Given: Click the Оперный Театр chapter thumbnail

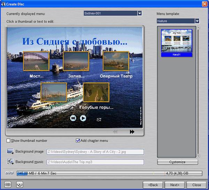Looking at the screenshot, I should 116,61.
